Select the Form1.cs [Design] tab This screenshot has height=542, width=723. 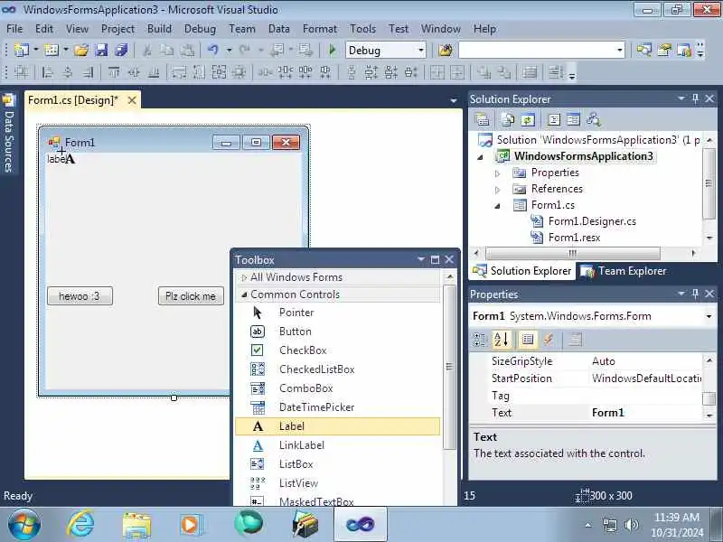click(x=73, y=100)
